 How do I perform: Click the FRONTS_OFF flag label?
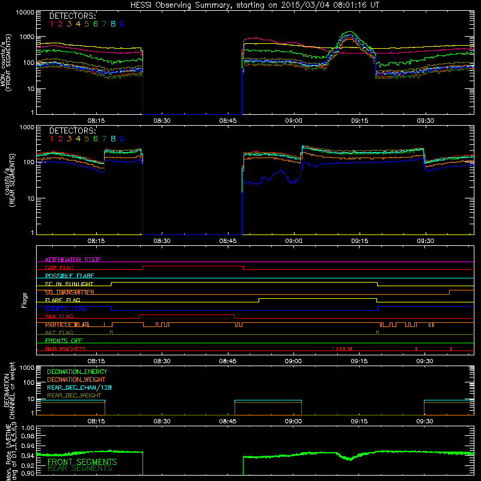[x=64, y=340]
